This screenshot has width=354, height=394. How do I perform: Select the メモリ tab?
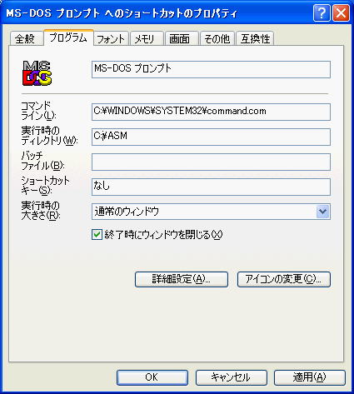(x=147, y=38)
